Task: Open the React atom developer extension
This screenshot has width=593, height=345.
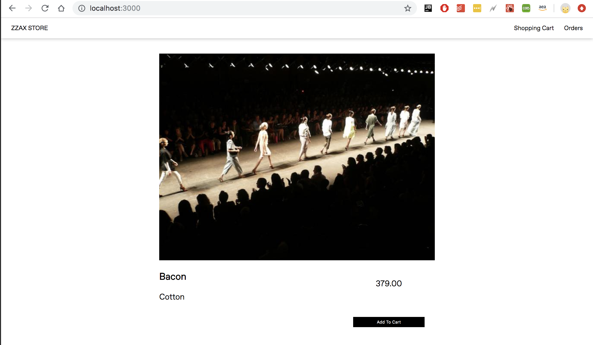Action: (510, 8)
